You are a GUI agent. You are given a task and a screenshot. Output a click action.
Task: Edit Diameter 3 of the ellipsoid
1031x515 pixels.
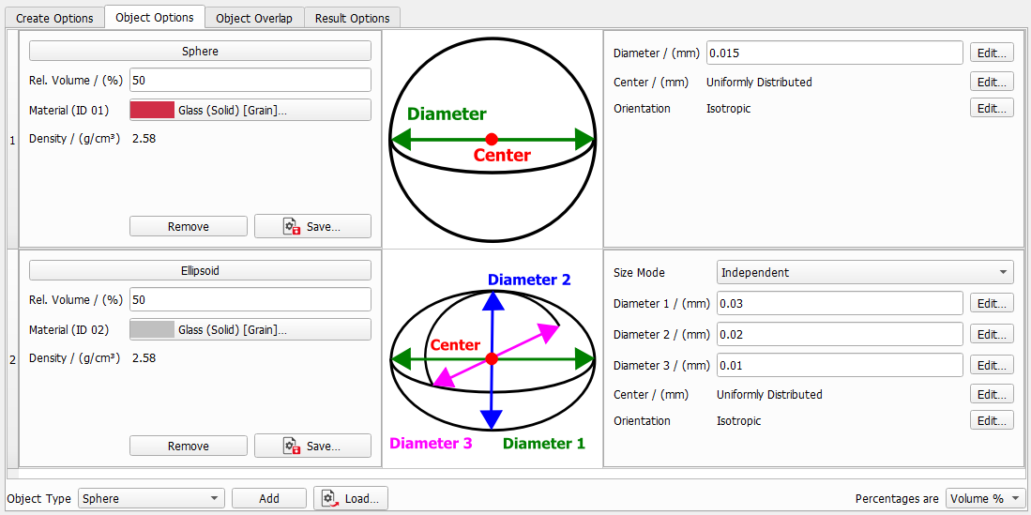pyautogui.click(x=993, y=365)
